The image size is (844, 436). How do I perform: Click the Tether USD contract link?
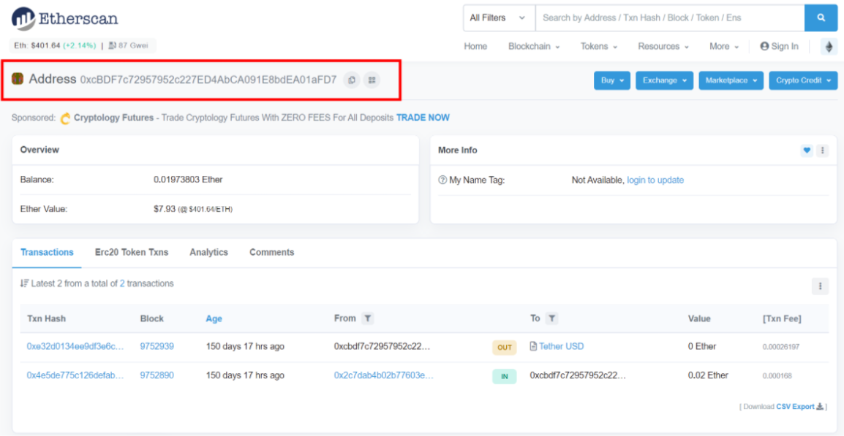[x=562, y=347]
